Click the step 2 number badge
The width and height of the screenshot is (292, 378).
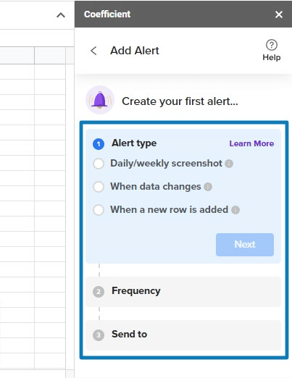[x=99, y=292]
